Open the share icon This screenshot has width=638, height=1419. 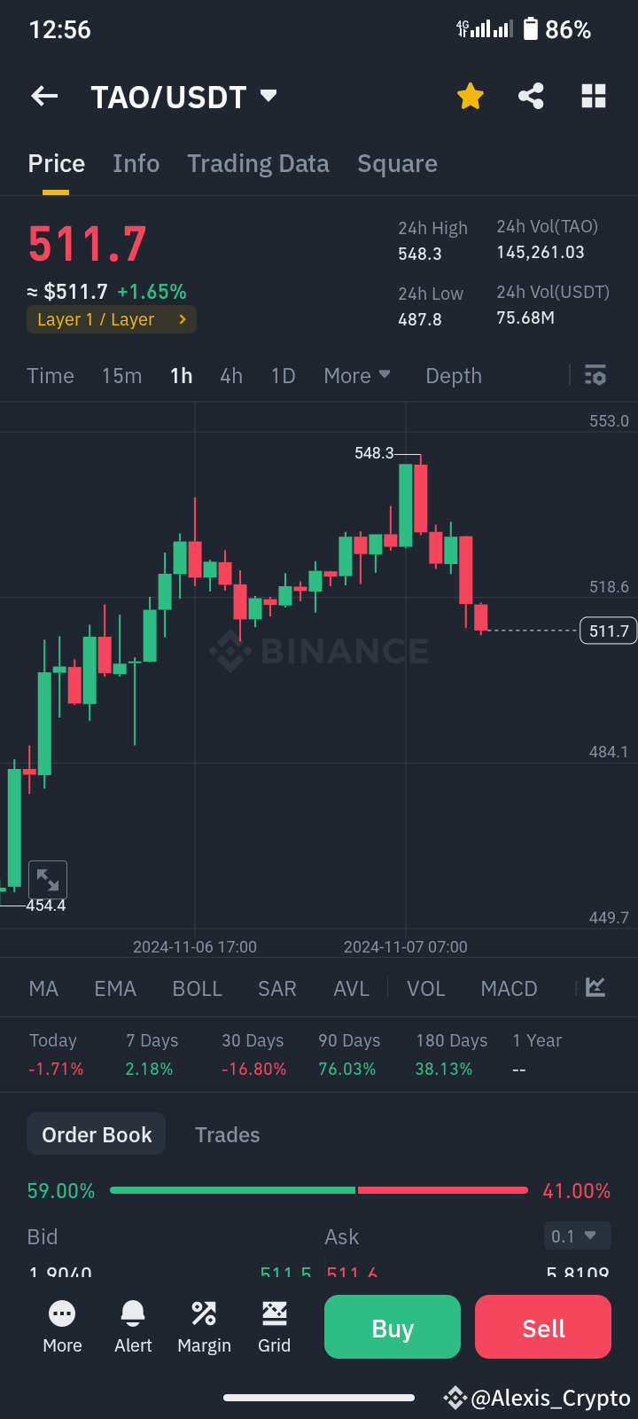pos(531,96)
